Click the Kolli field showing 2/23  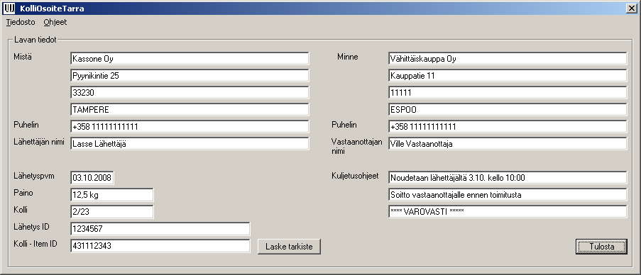pyautogui.click(x=112, y=212)
